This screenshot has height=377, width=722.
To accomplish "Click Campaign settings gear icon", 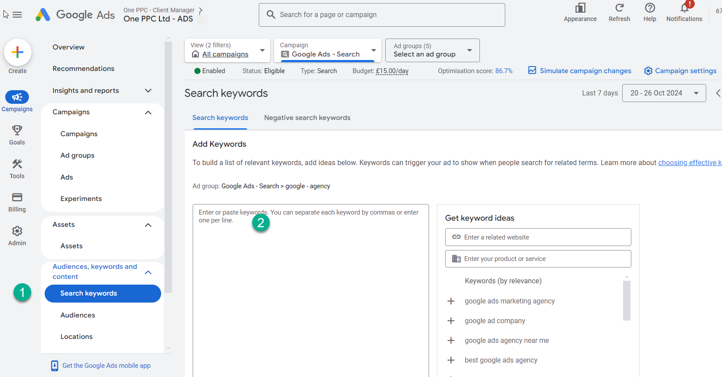I will (x=648, y=71).
